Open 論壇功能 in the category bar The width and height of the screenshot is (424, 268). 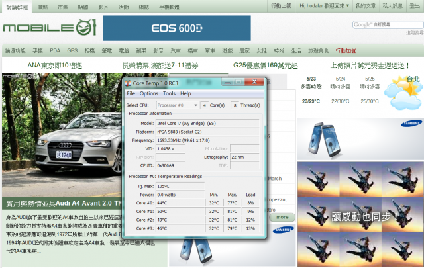click(15, 50)
